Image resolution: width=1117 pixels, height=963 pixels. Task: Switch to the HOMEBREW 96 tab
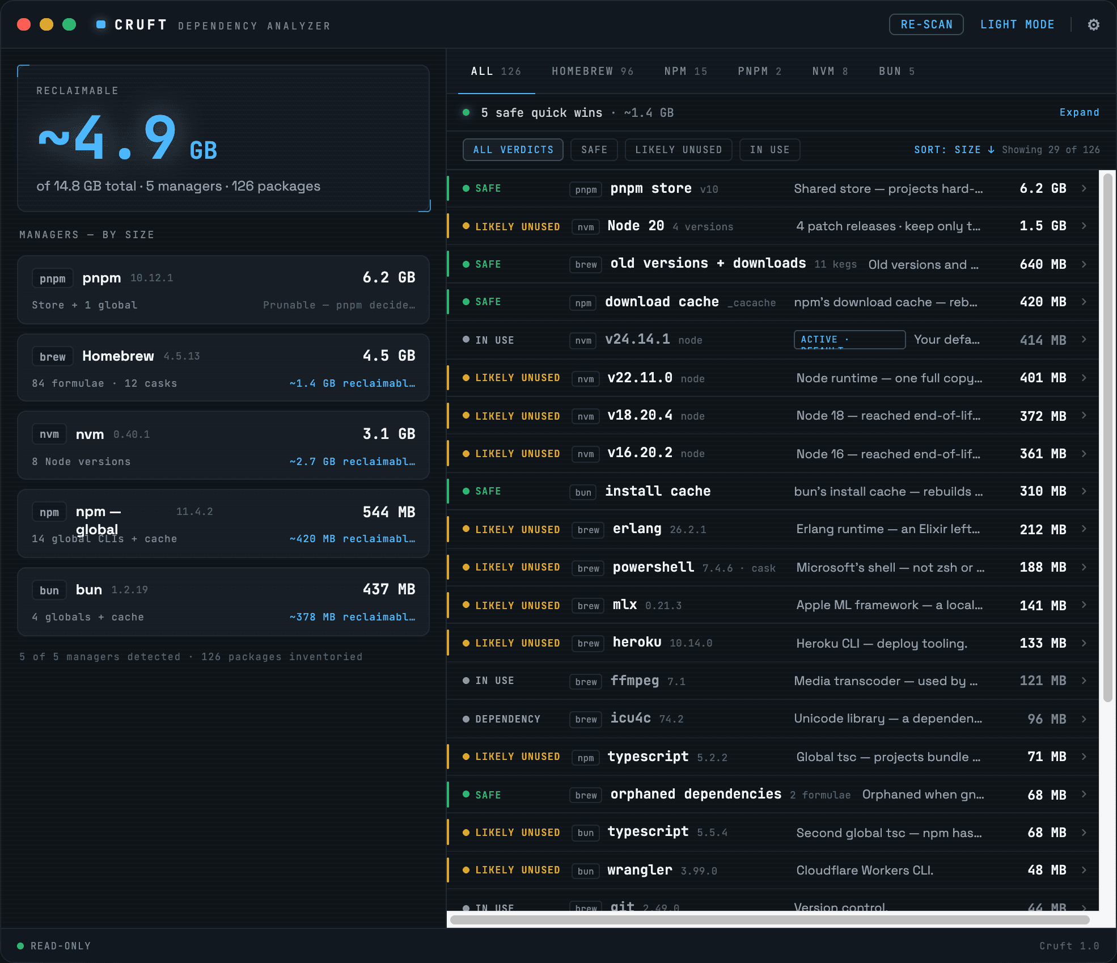click(593, 71)
